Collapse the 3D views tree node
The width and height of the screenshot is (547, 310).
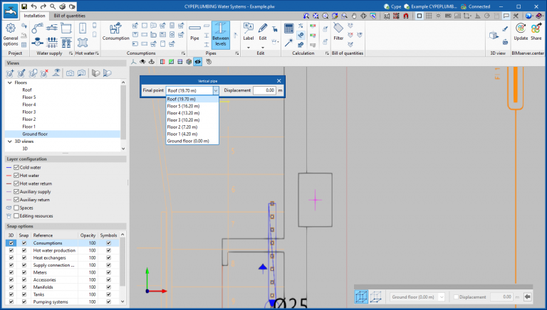point(10,141)
